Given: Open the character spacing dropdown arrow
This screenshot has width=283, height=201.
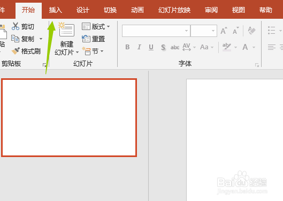Looking at the screenshot, I should (194, 47).
